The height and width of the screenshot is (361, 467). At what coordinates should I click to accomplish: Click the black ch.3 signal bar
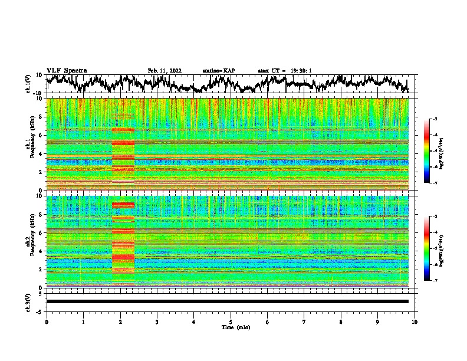(227, 301)
